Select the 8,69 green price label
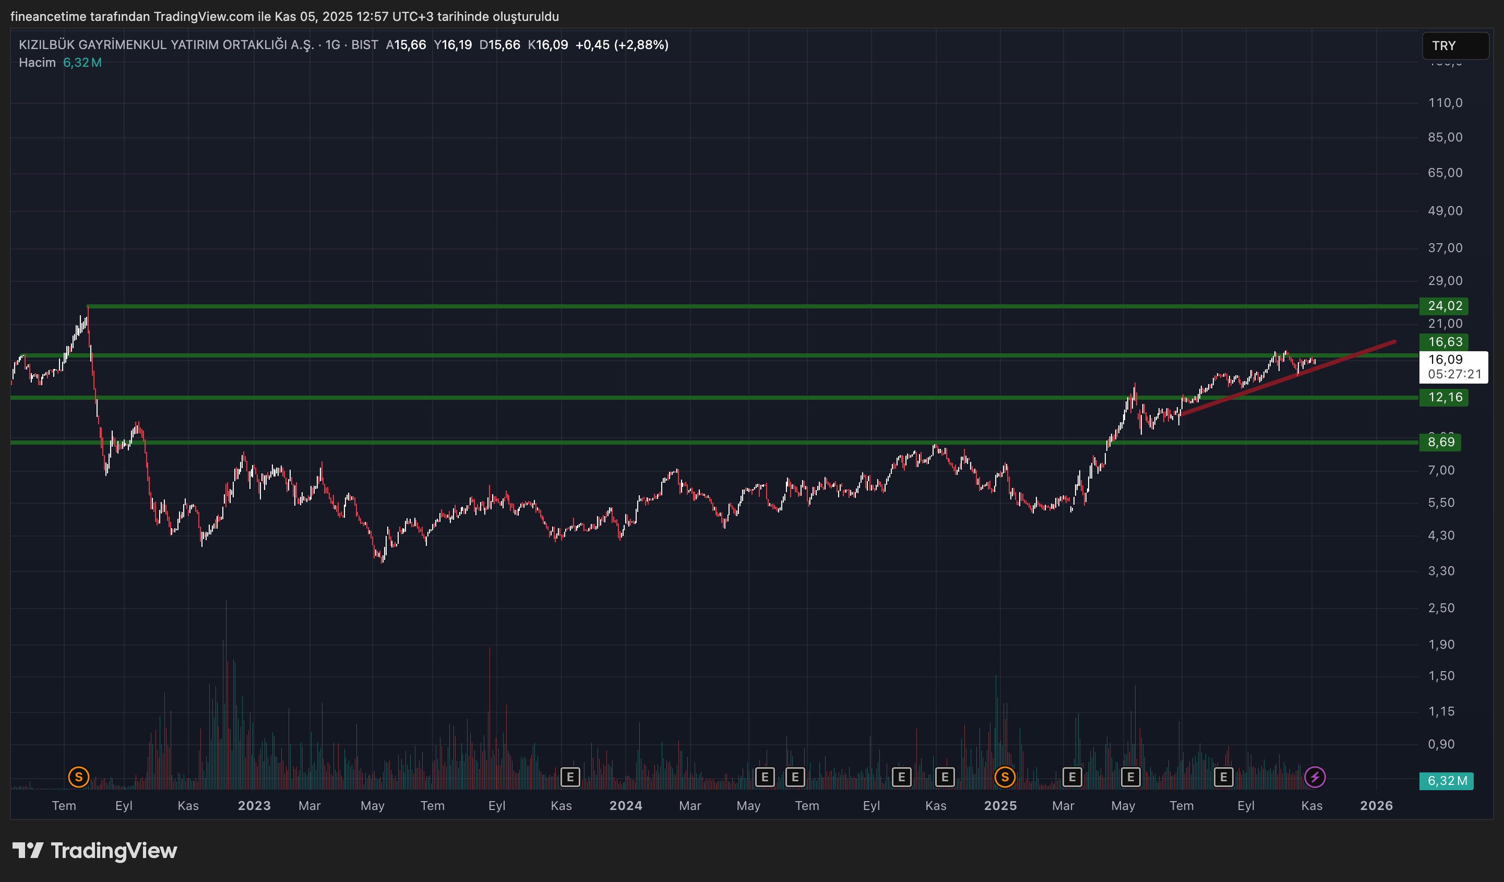1504x882 pixels. (1441, 442)
